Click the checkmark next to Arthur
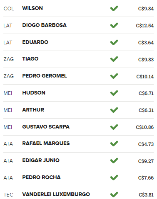 114,110
